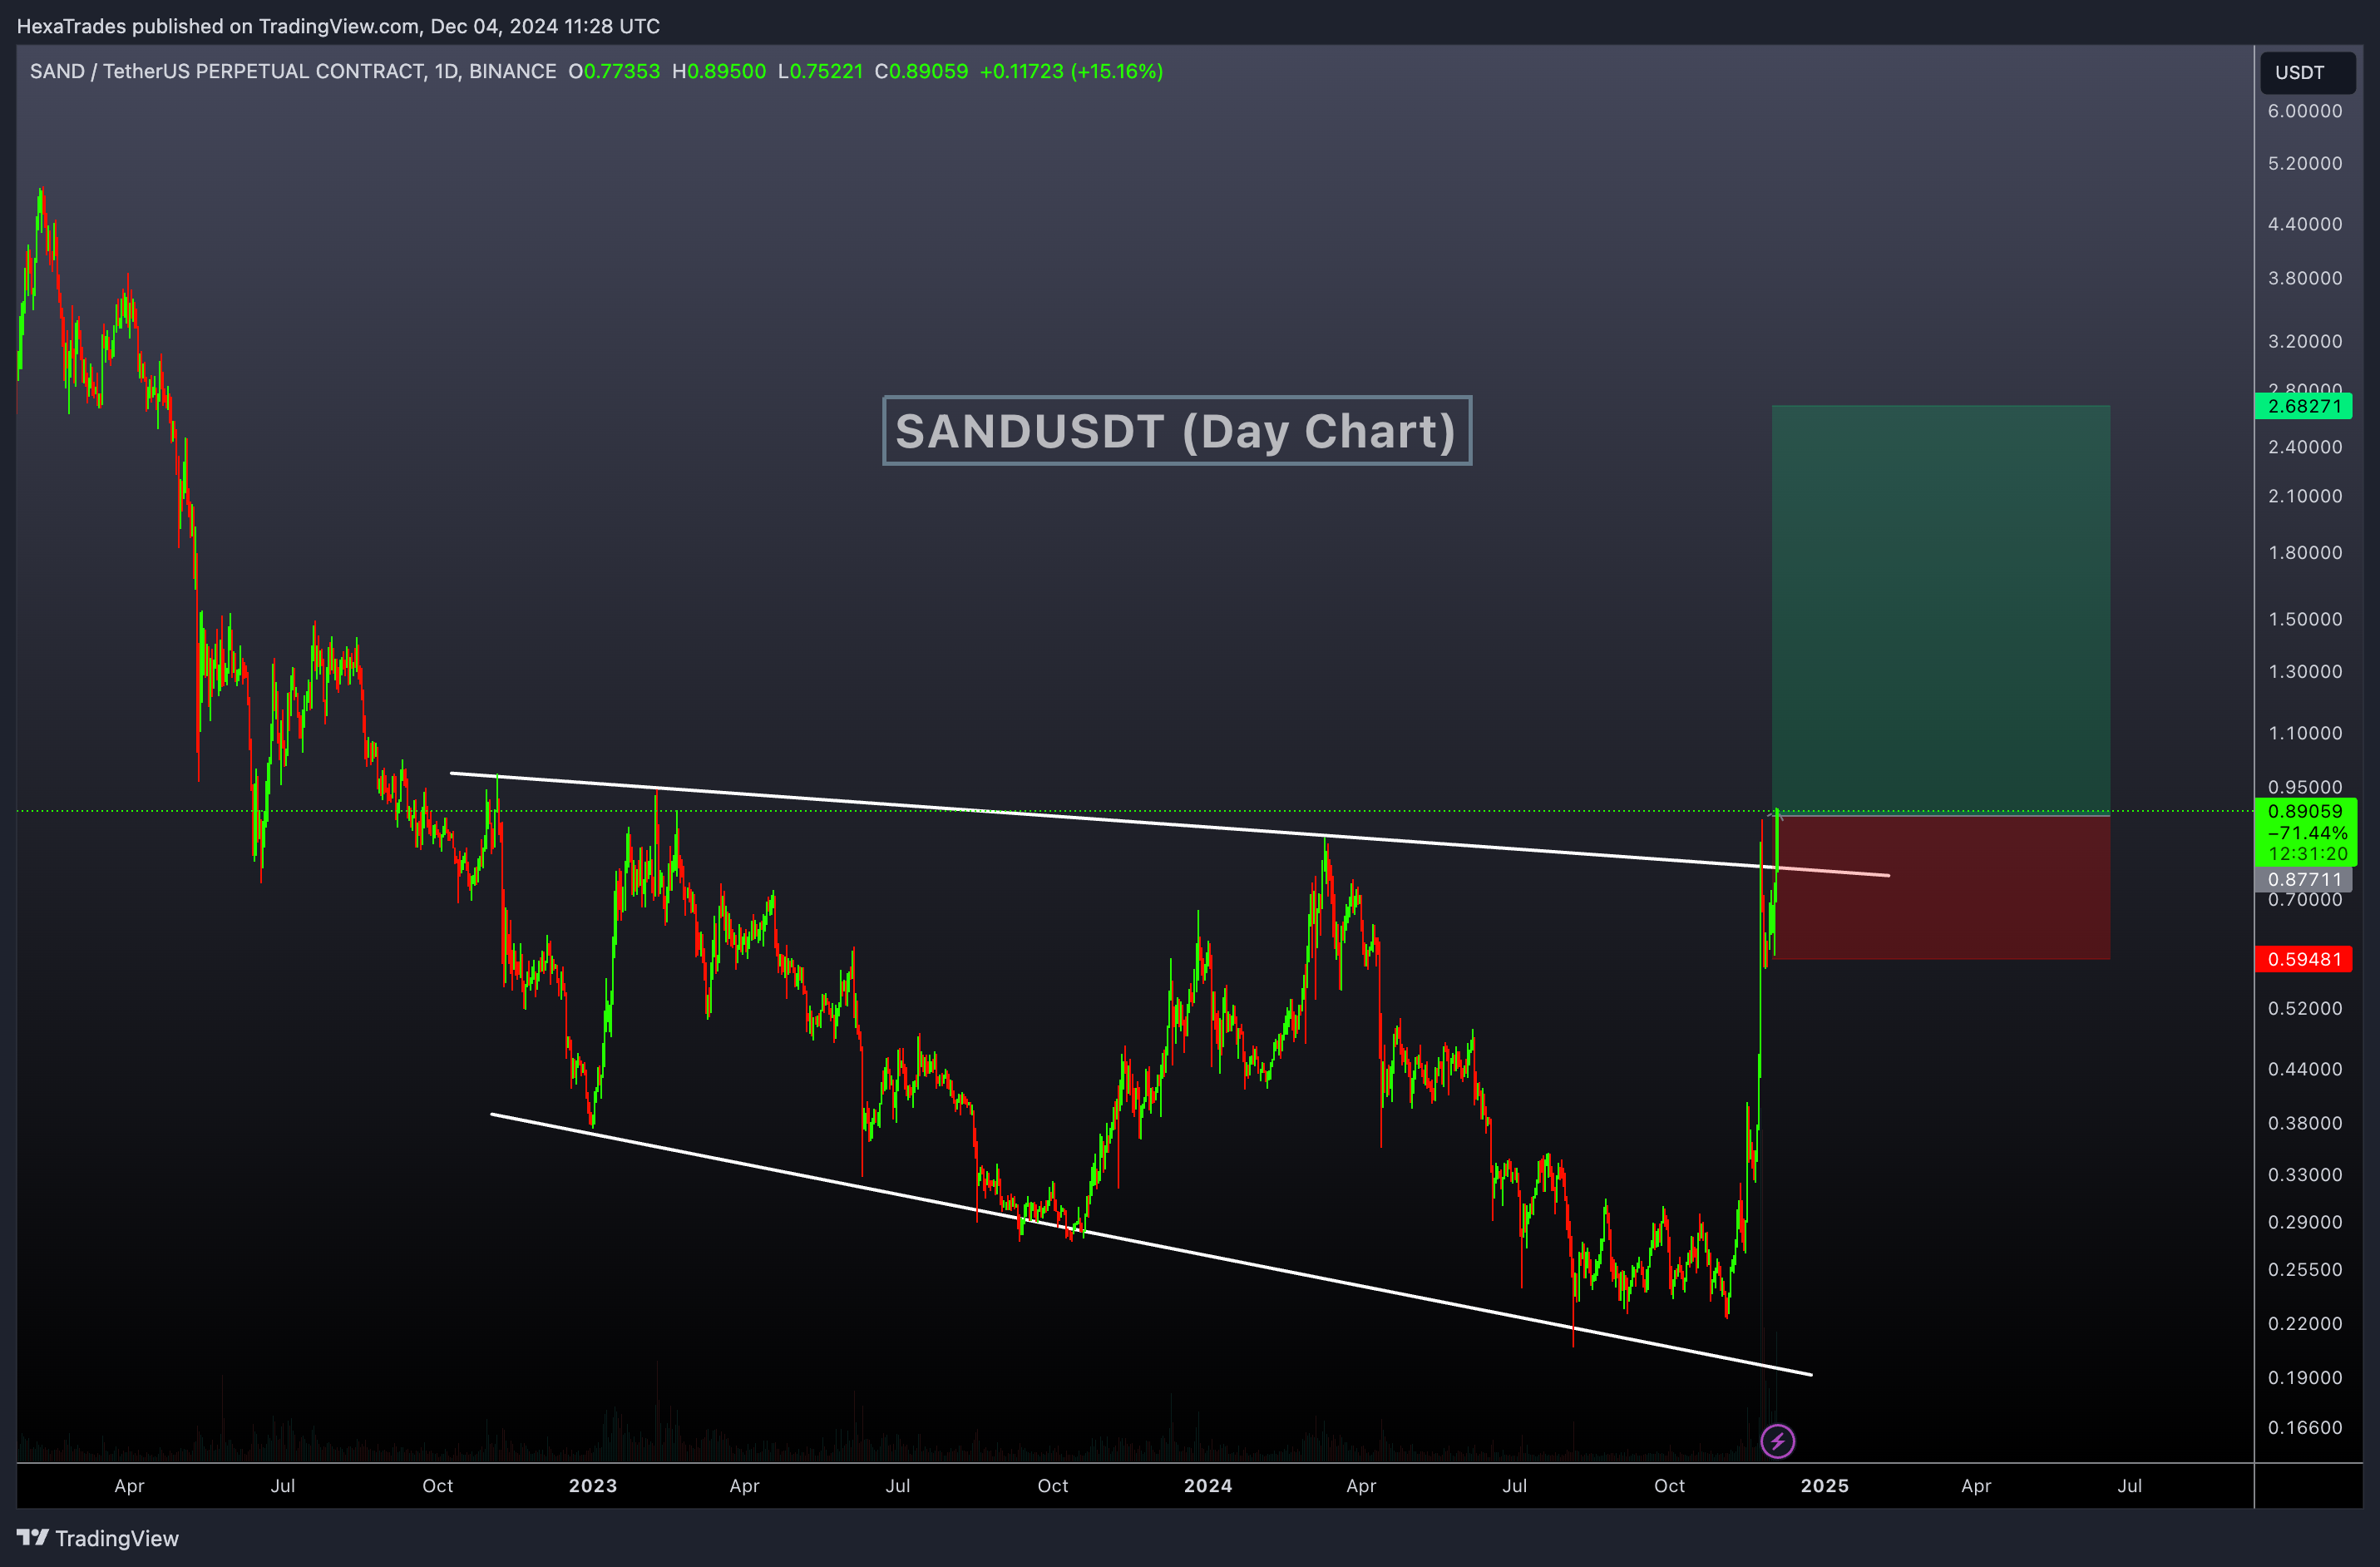Click the close value C0.89059
2380x1567 pixels.
coord(921,71)
